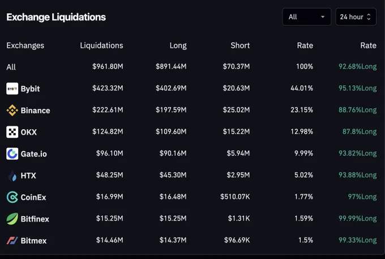Click the up-down arrows beside 24 hour
This screenshot has width=385, height=259.
pos(369,16)
